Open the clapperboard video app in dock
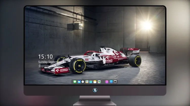This screenshot has height=106, width=190. 91,82
